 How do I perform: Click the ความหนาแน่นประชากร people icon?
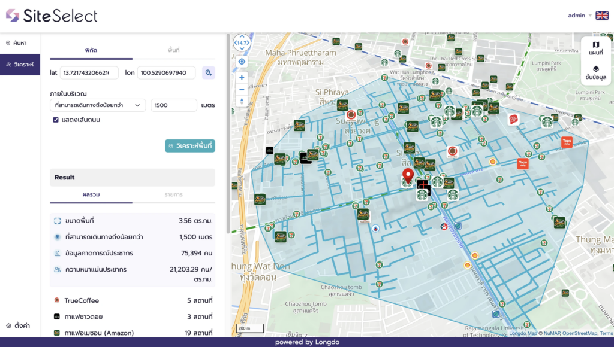[x=57, y=270]
